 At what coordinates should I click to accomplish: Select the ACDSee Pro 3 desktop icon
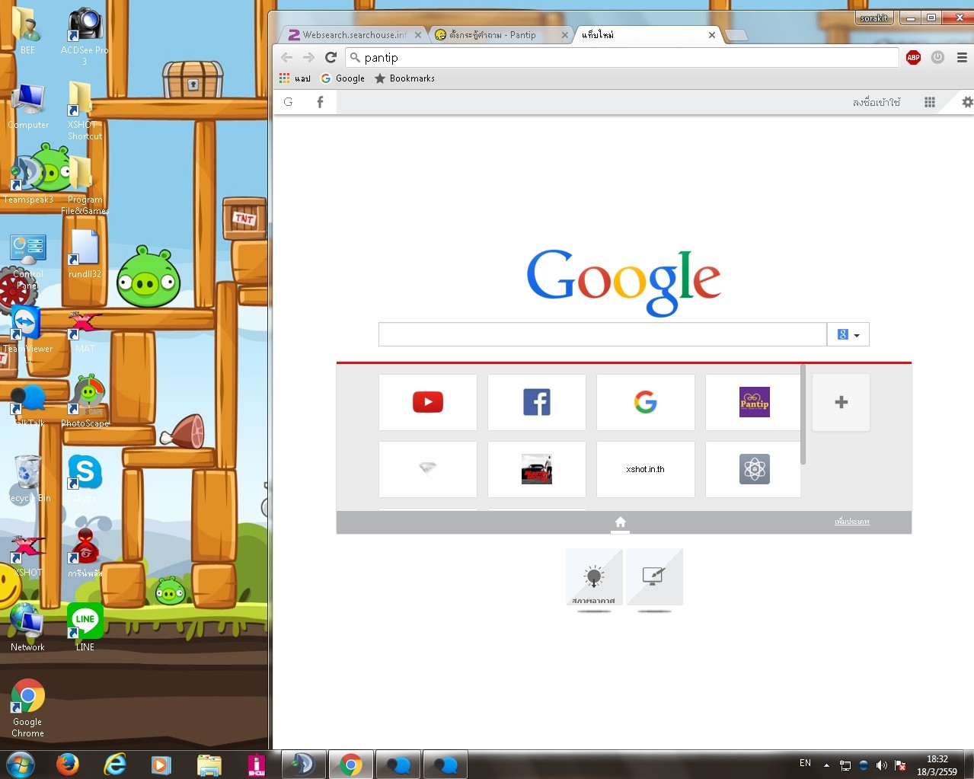(85, 37)
